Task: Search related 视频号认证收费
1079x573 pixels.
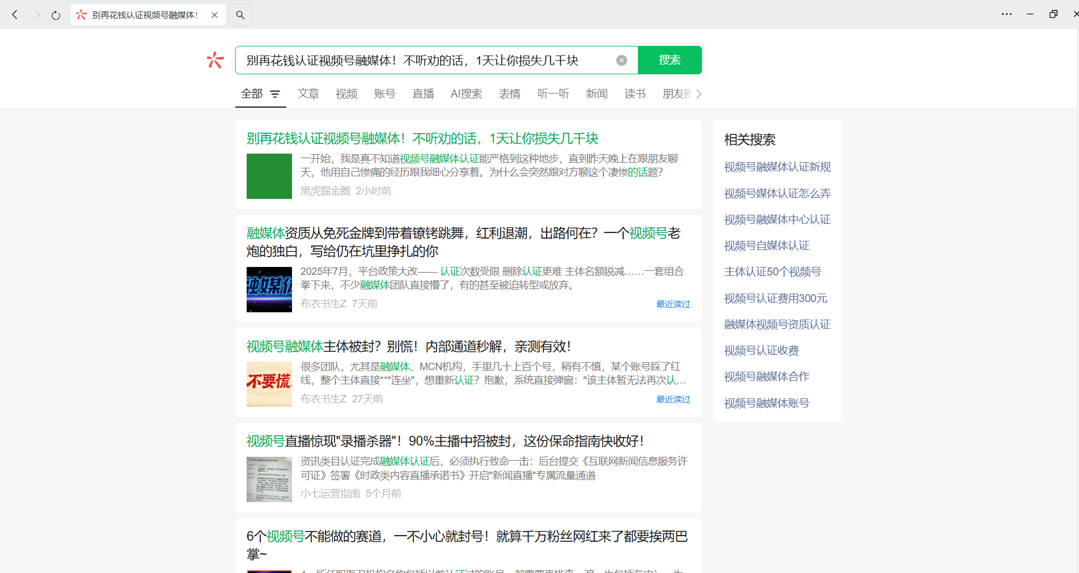Action: point(761,351)
